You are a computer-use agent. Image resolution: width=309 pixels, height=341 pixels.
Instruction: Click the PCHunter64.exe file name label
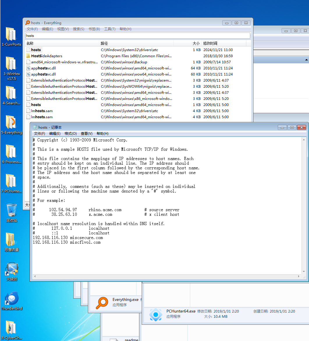(x=181, y=311)
